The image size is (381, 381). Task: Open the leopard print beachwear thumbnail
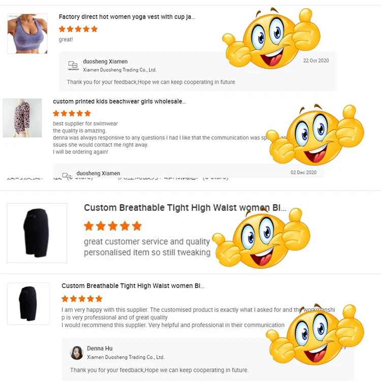pos(22,118)
